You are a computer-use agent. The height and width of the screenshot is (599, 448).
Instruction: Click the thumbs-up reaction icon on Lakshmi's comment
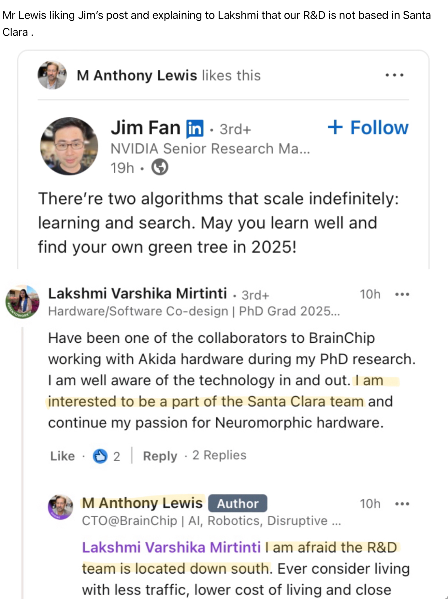100,456
